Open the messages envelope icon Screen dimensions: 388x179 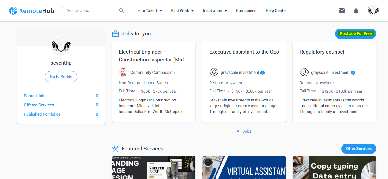[x=342, y=11]
